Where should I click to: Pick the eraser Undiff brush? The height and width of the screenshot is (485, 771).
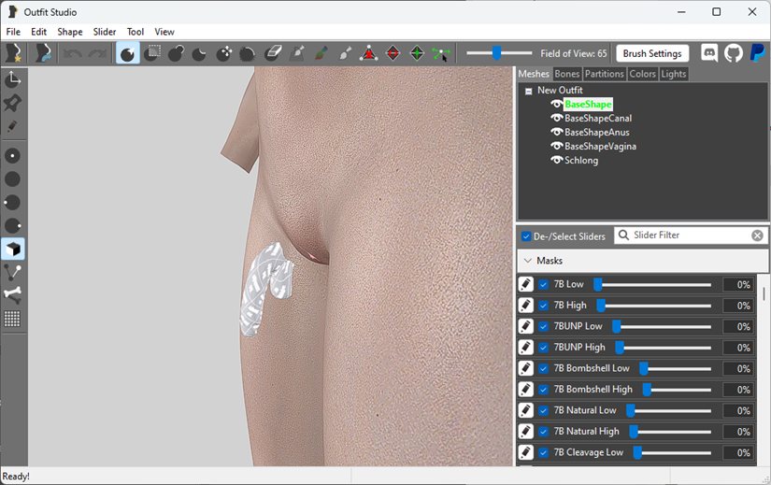click(272, 53)
